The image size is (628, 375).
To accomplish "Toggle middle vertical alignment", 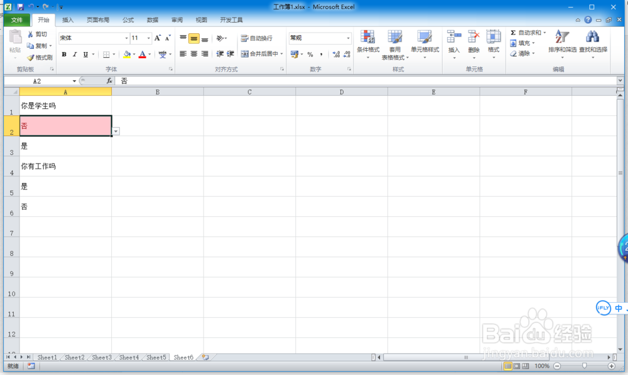I will [x=194, y=38].
